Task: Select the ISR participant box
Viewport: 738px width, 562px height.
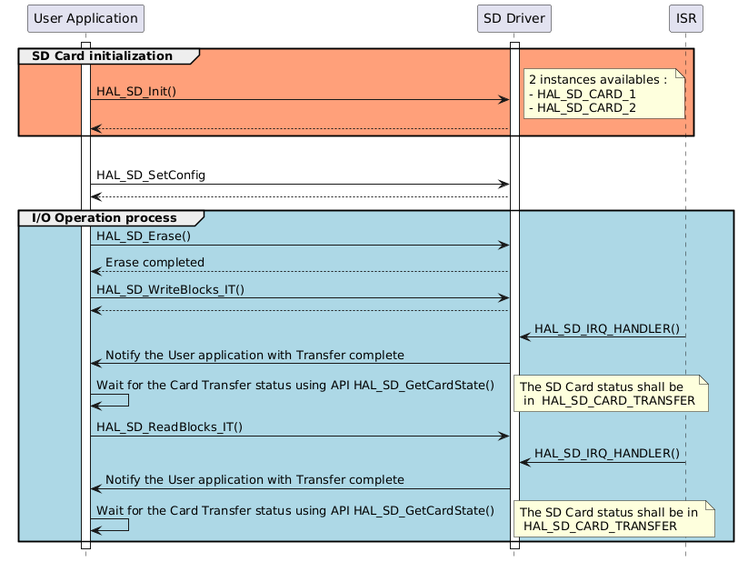Action: [x=686, y=18]
